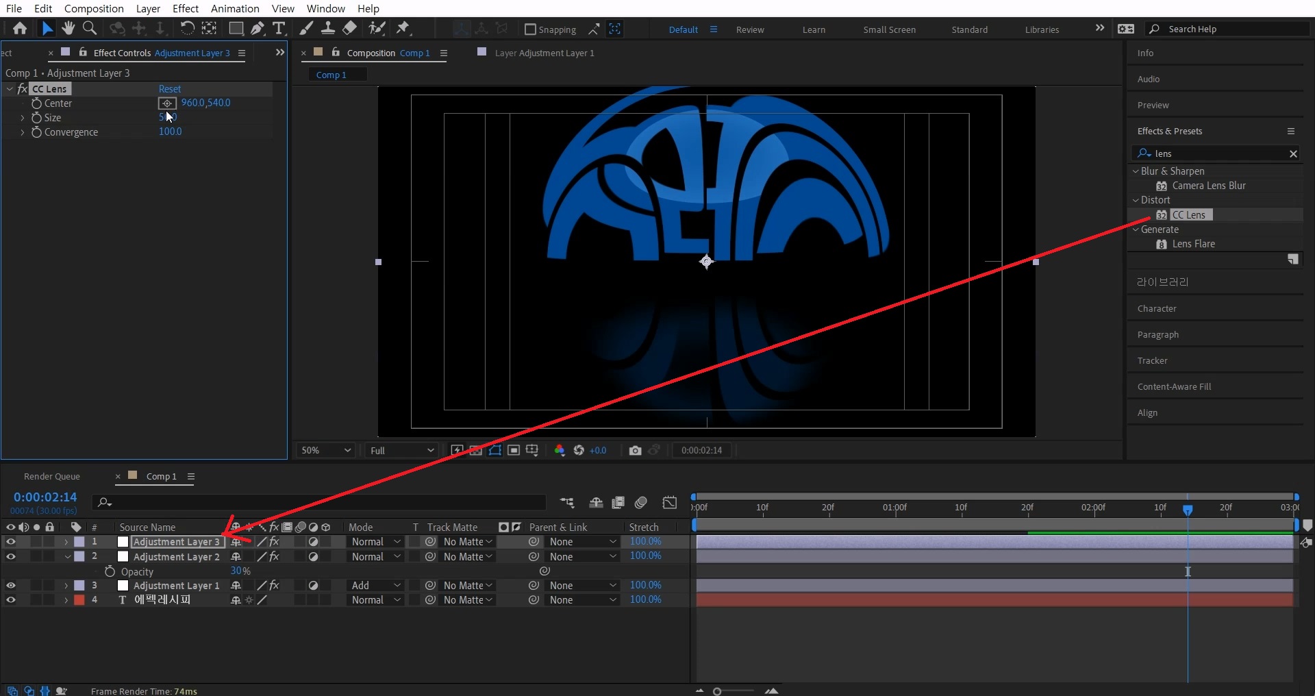
Task: Click Reset Exposure icon in viewer
Action: pos(579,450)
